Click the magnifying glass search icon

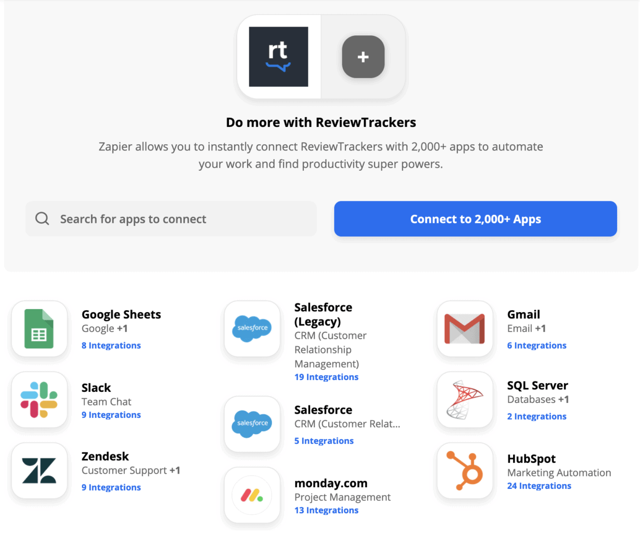tap(42, 219)
